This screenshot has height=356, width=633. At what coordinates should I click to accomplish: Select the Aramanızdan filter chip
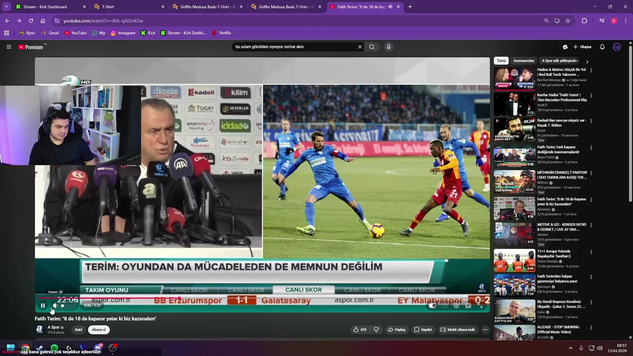pos(524,61)
